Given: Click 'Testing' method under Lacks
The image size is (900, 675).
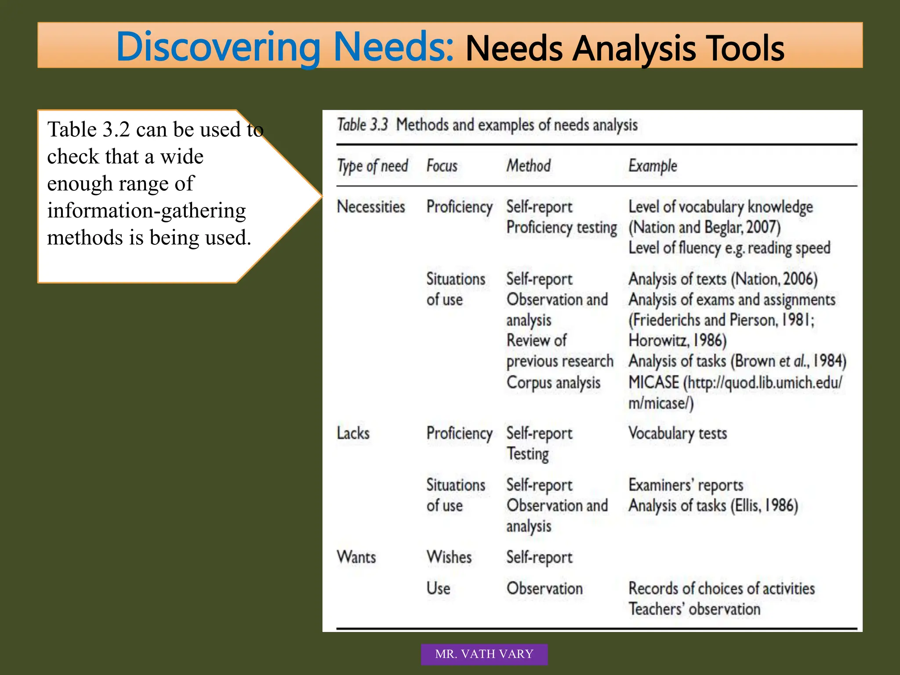Looking at the screenshot, I should [528, 454].
